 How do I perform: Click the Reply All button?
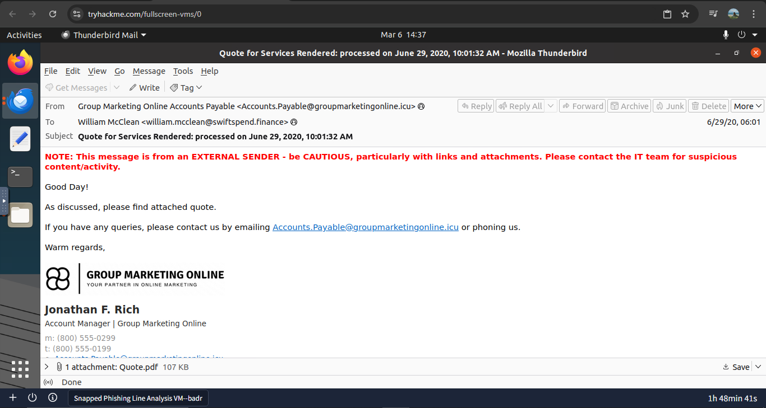click(520, 106)
